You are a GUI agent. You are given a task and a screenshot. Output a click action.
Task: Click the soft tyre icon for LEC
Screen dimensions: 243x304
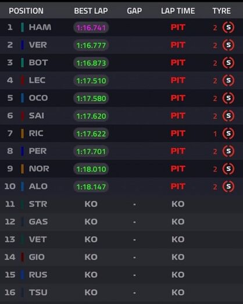228,80
